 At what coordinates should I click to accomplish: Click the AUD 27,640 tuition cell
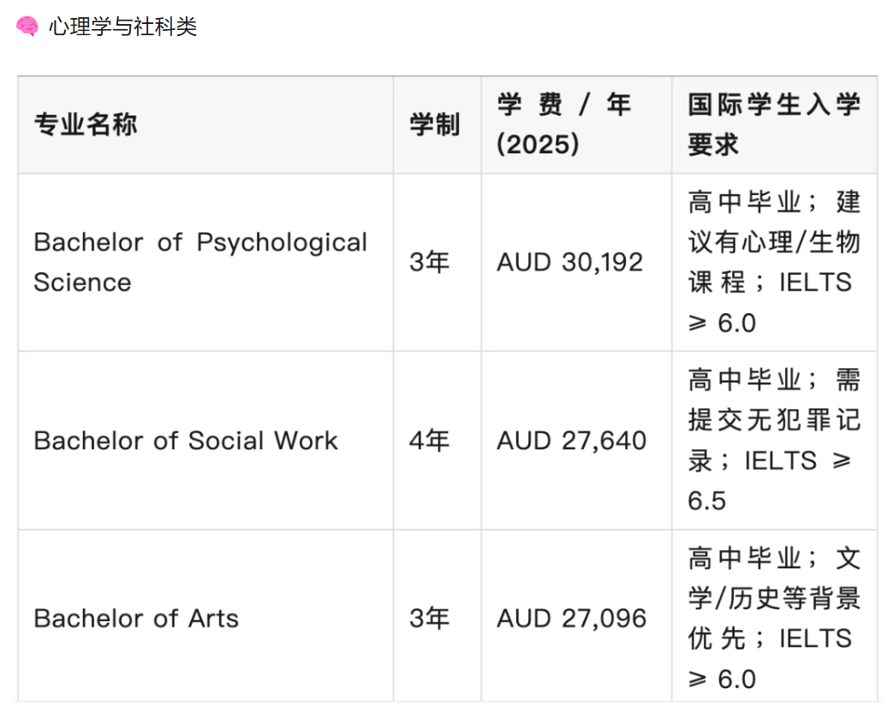pyautogui.click(x=572, y=441)
